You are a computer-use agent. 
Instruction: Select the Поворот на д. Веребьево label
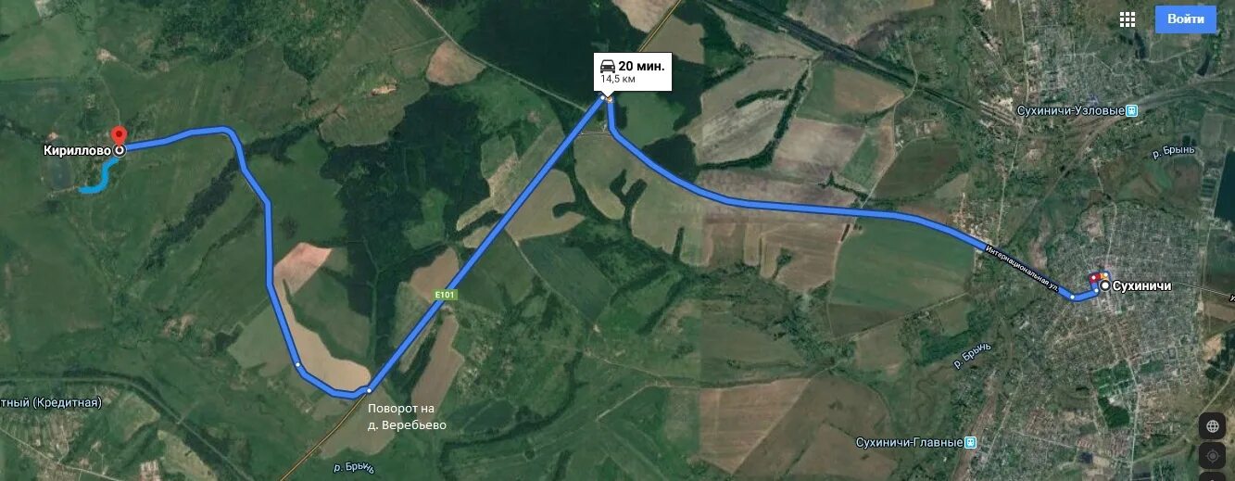(407, 417)
